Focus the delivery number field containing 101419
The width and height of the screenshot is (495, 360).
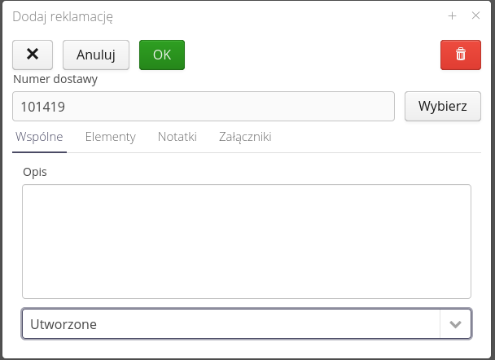point(204,106)
